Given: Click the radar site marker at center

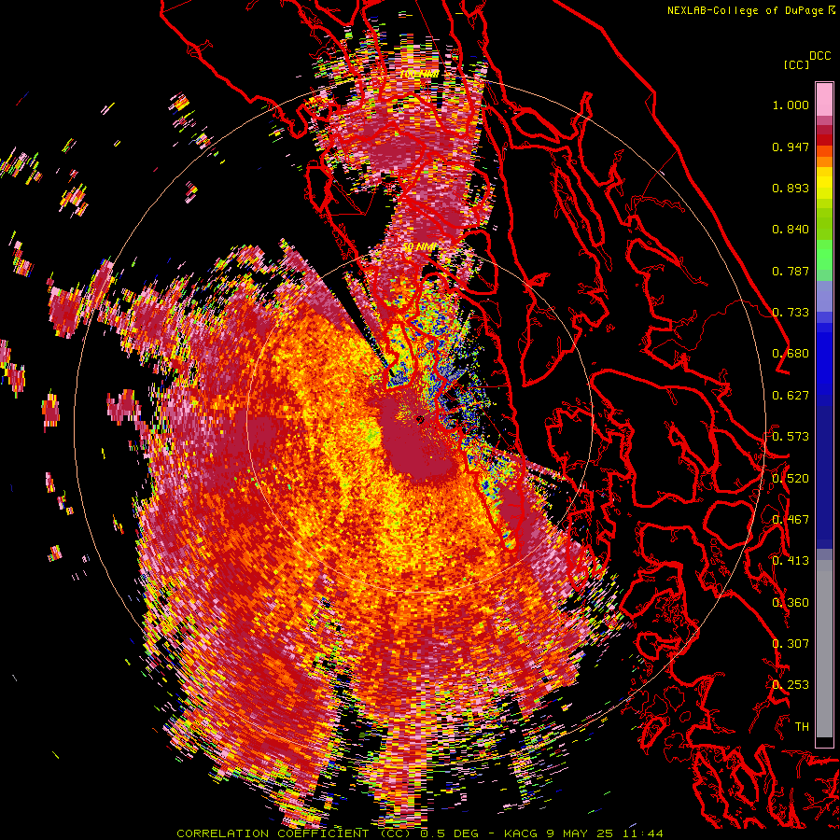Looking at the screenshot, I should [x=419, y=420].
